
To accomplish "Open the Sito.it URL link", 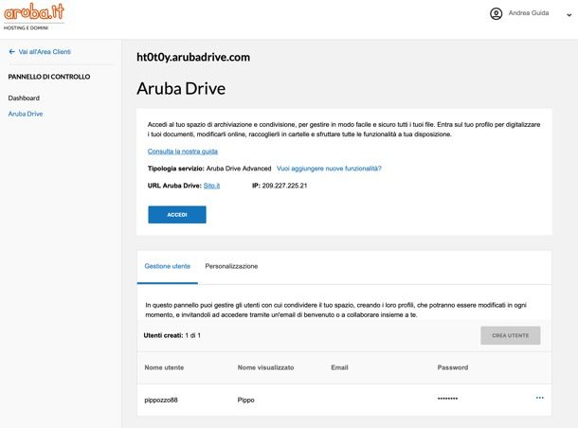I will [211, 186].
